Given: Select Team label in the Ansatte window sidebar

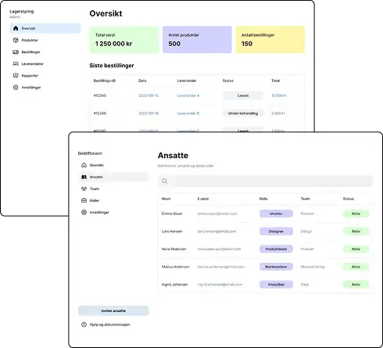Looking at the screenshot, I should [95, 188].
